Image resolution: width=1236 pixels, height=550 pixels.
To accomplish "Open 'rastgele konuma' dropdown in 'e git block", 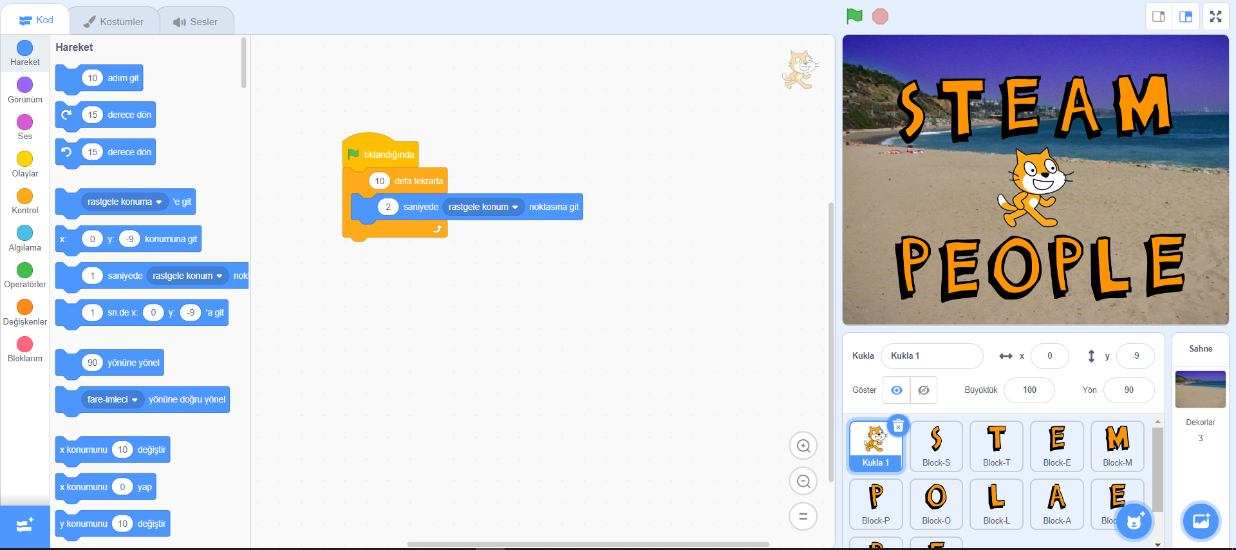I will (124, 202).
